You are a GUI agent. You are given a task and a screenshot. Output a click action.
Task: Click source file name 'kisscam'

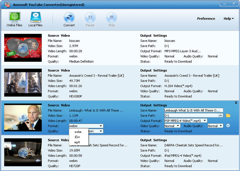(x=74, y=41)
